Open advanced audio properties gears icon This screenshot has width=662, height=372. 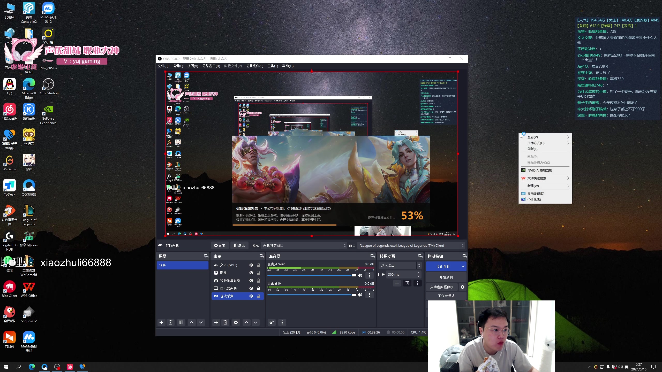pyautogui.click(x=272, y=322)
